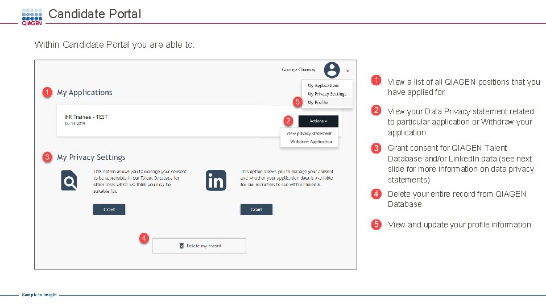Click the trash icon on Delete my record
Screen dimensions: 546x307
click(181, 246)
